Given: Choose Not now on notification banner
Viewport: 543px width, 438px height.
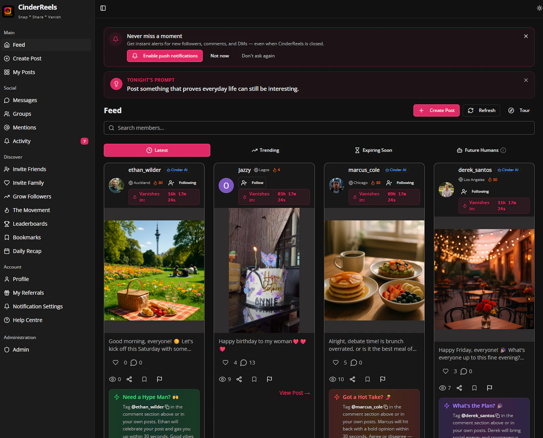Looking at the screenshot, I should pos(220,56).
